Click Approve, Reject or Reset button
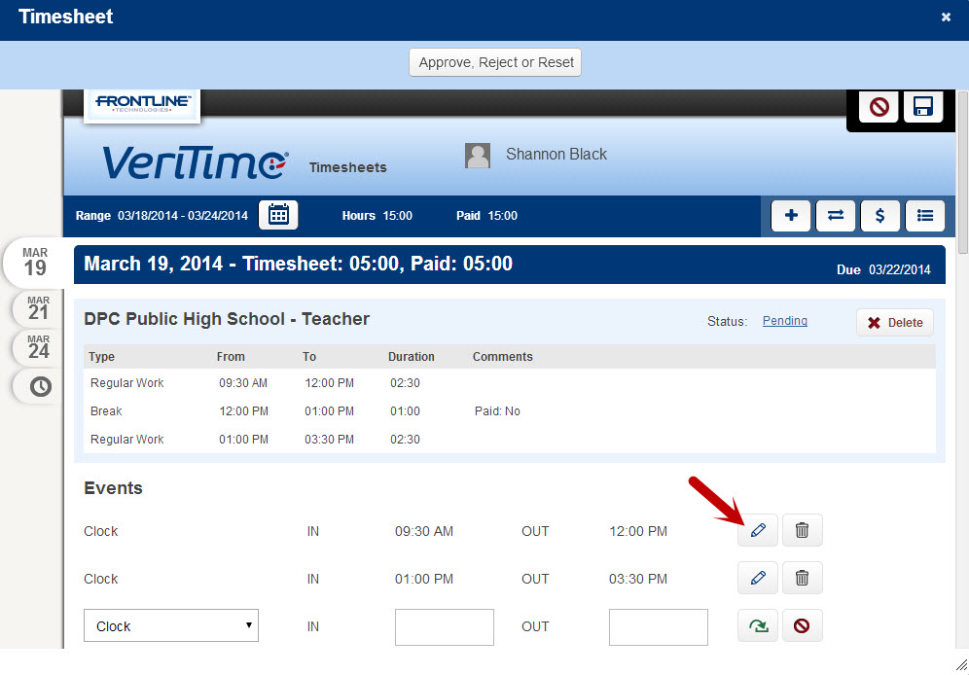 pos(495,62)
